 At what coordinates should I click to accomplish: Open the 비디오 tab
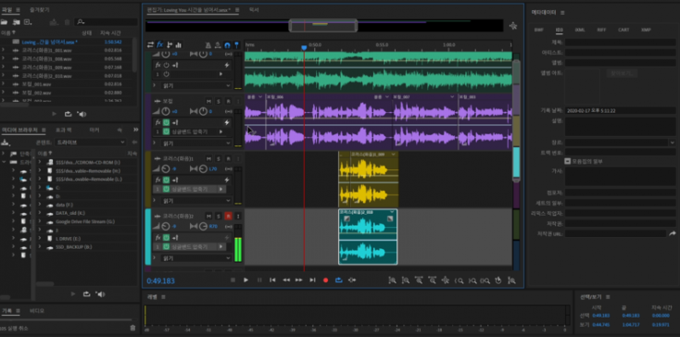pos(37,310)
